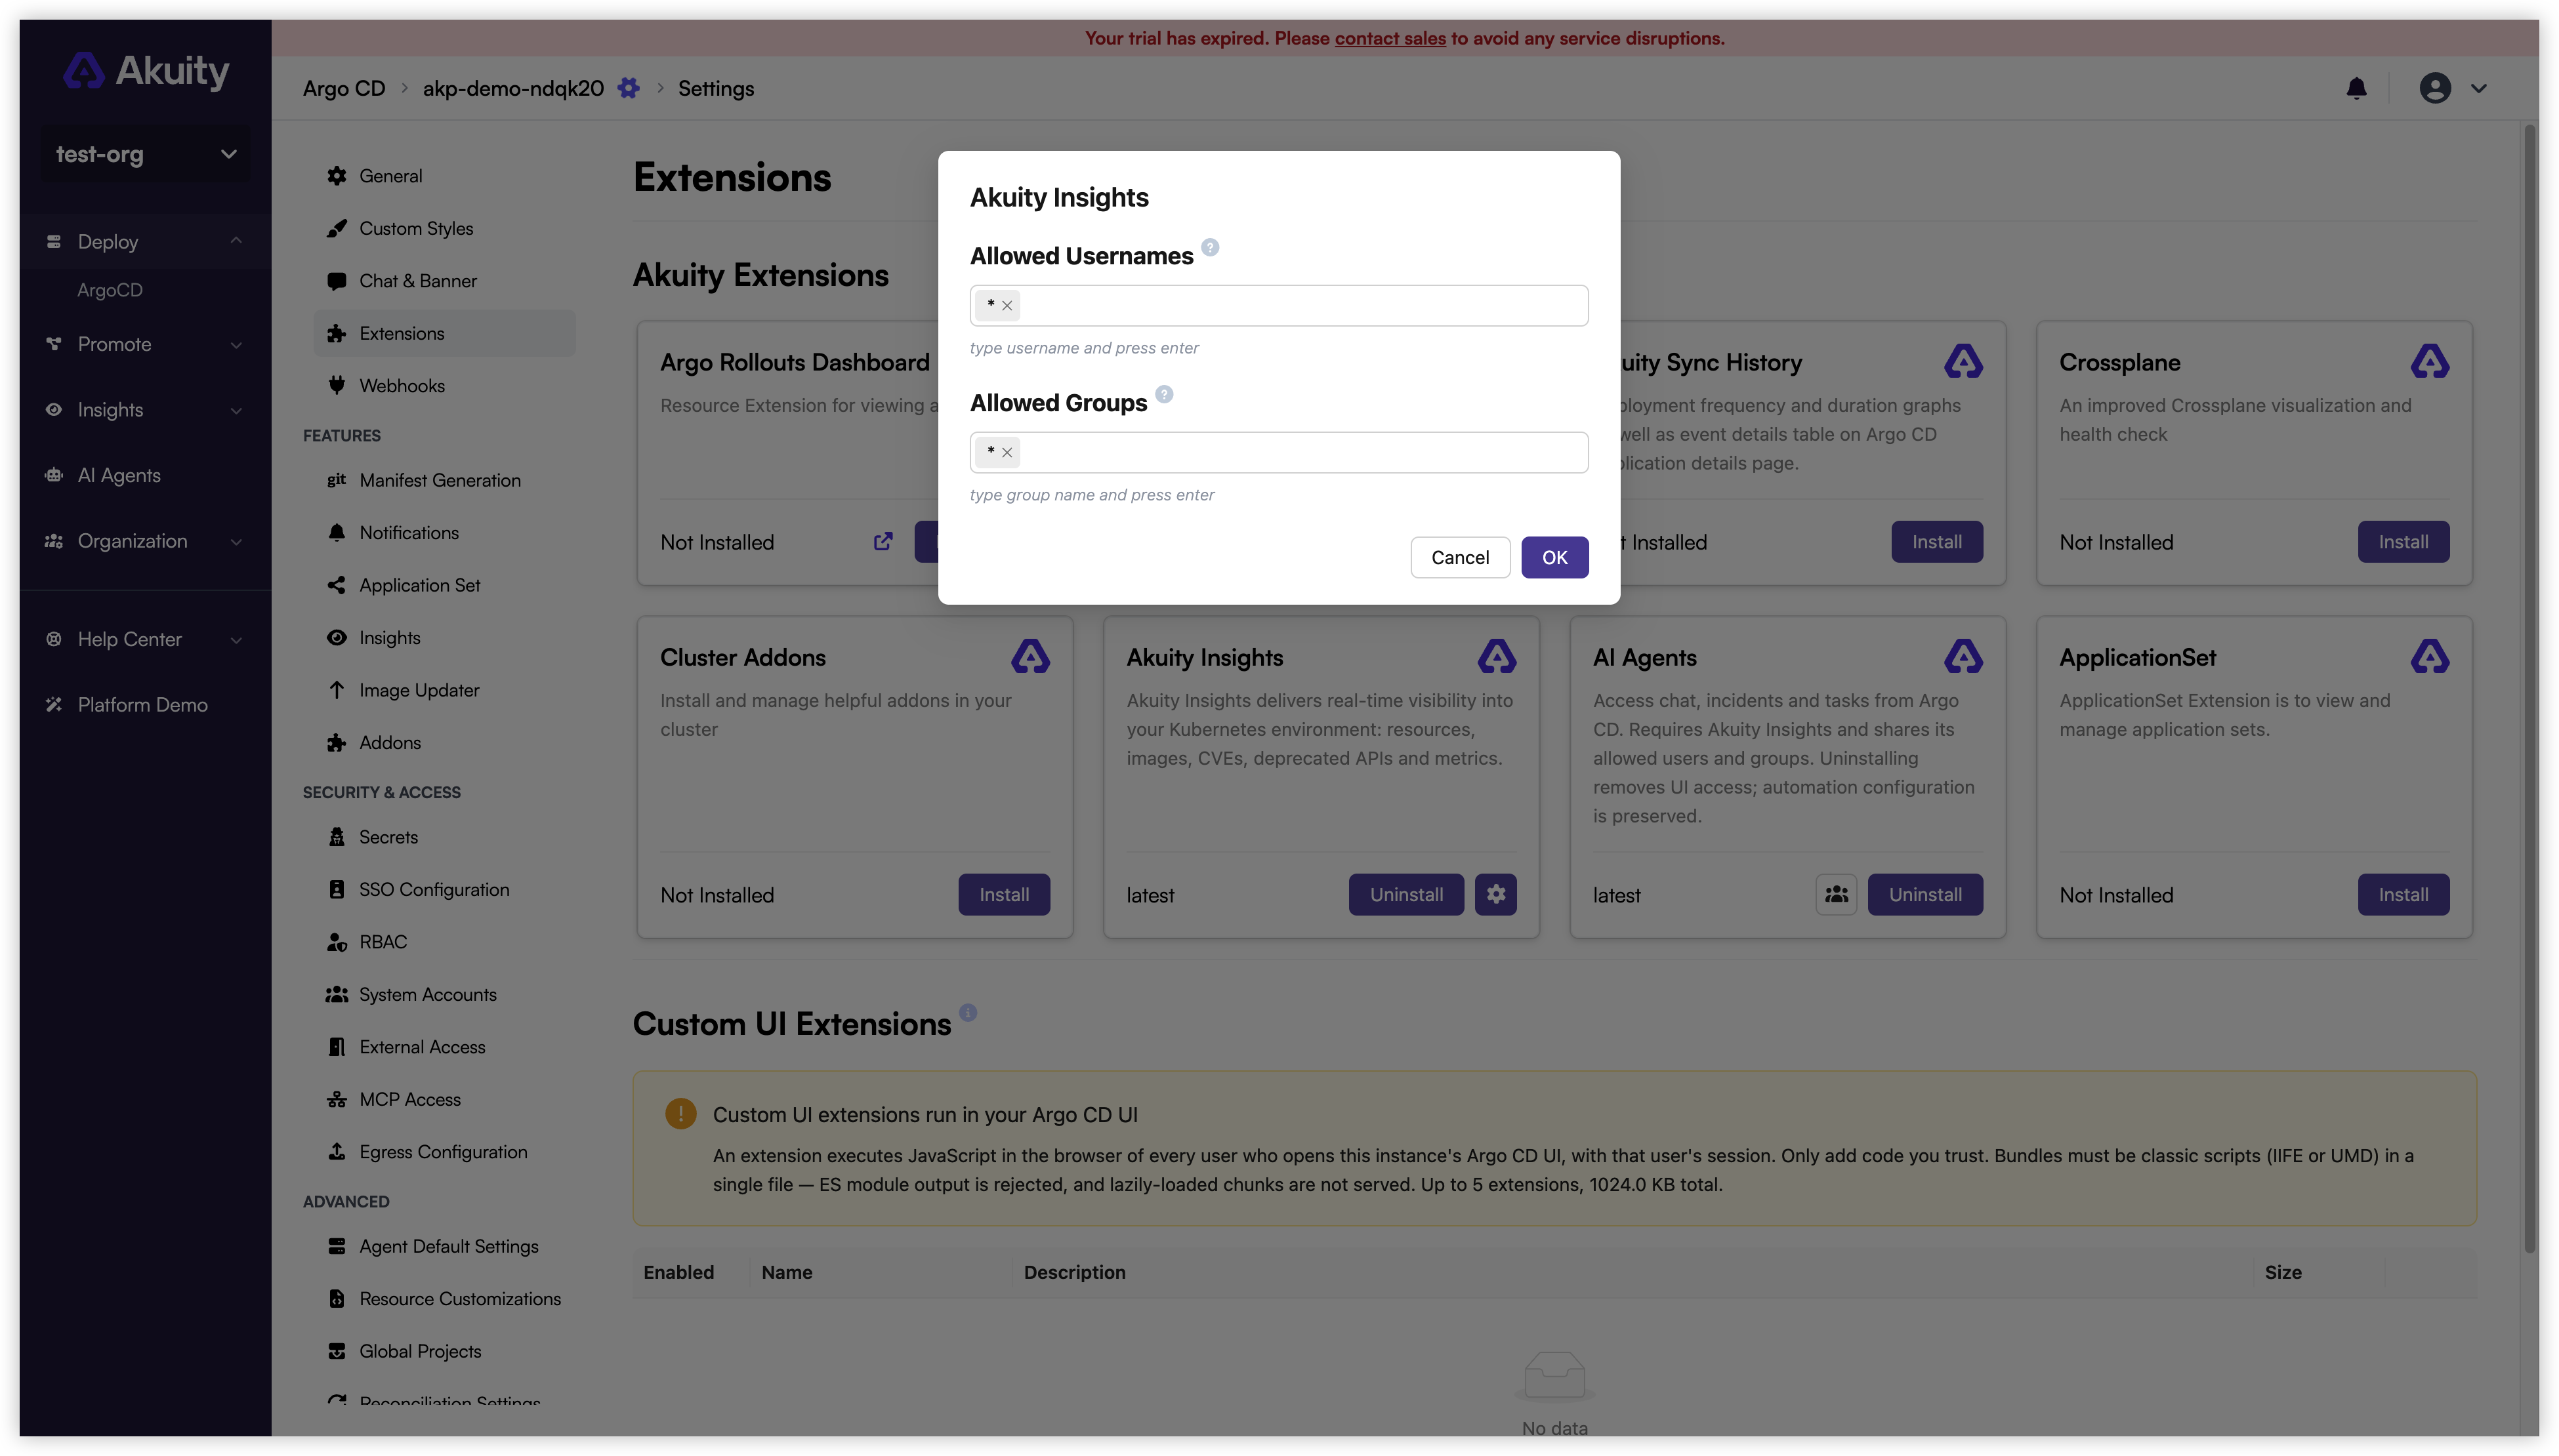
Task: Click the Enabled column header
Action: pyautogui.click(x=678, y=1272)
